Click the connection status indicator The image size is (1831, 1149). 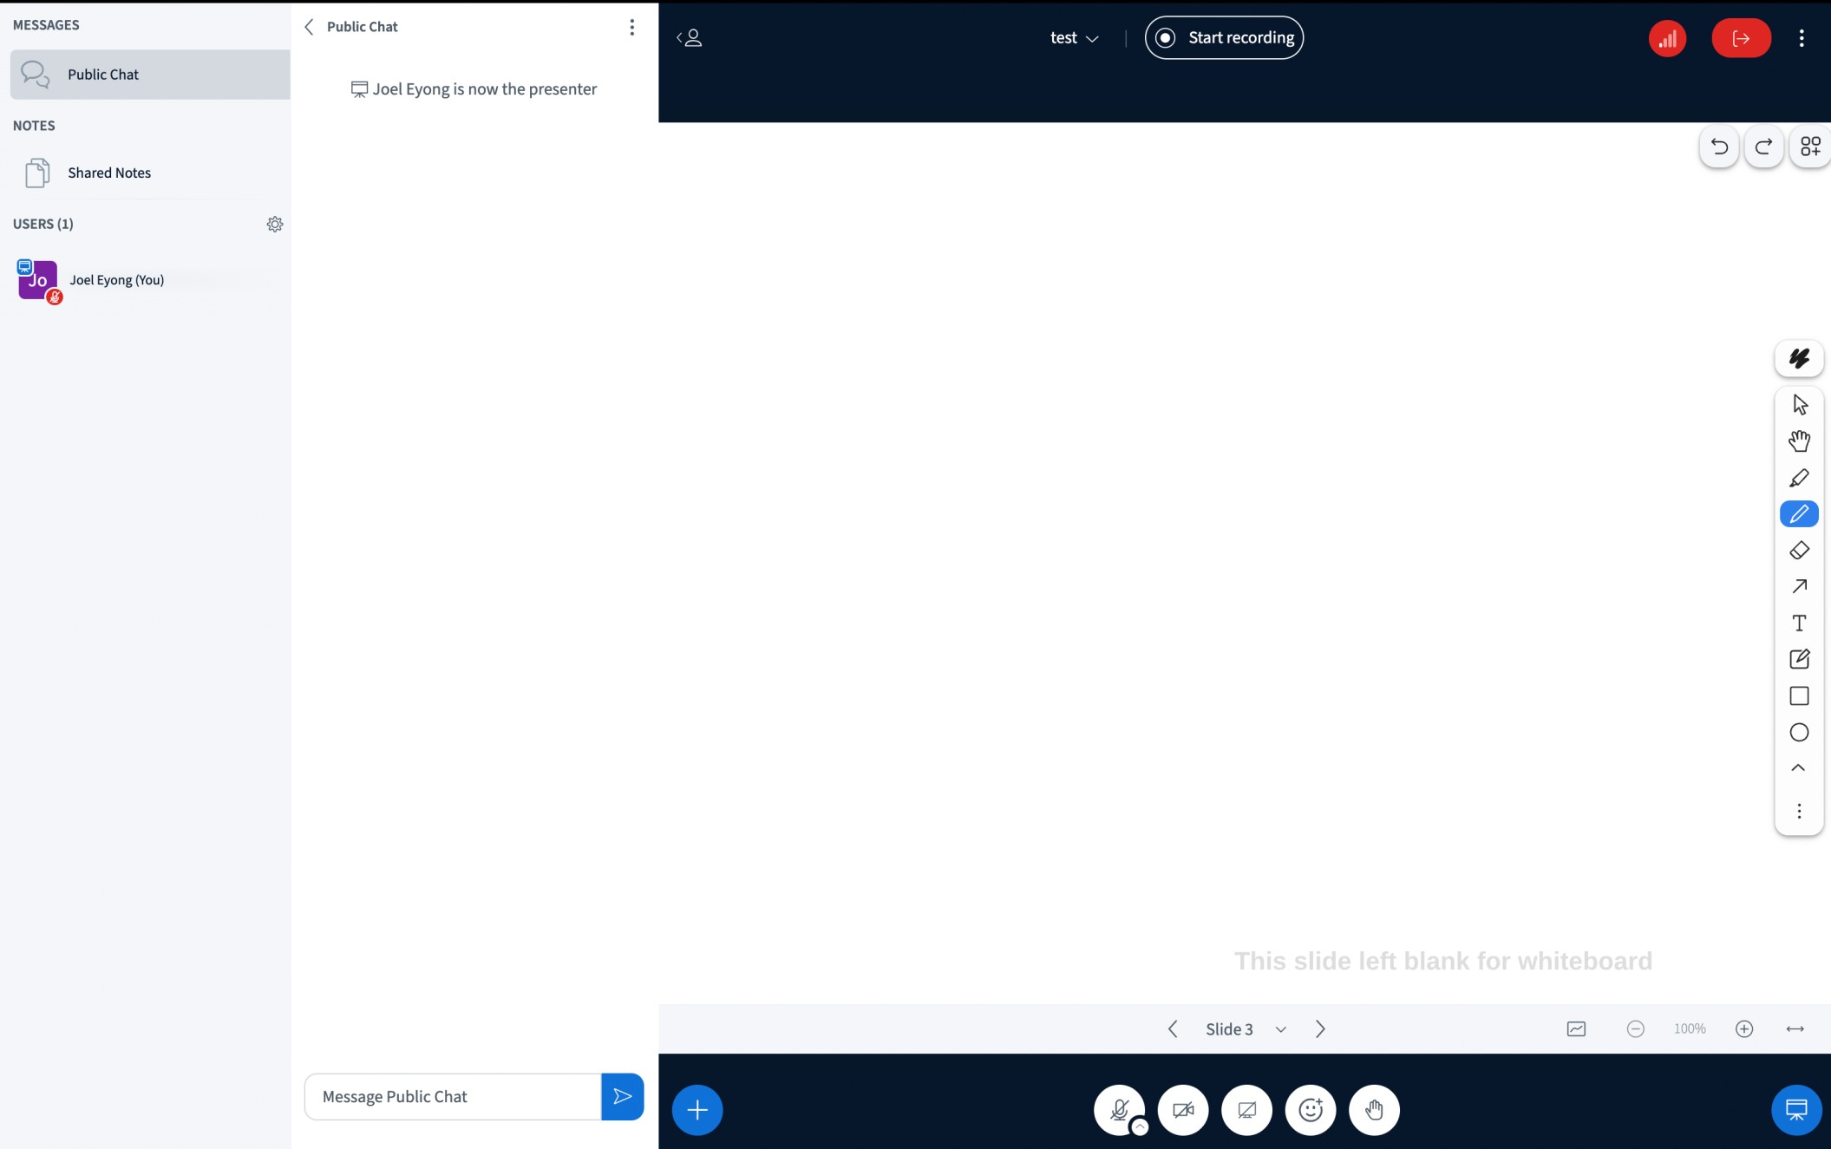click(1666, 37)
